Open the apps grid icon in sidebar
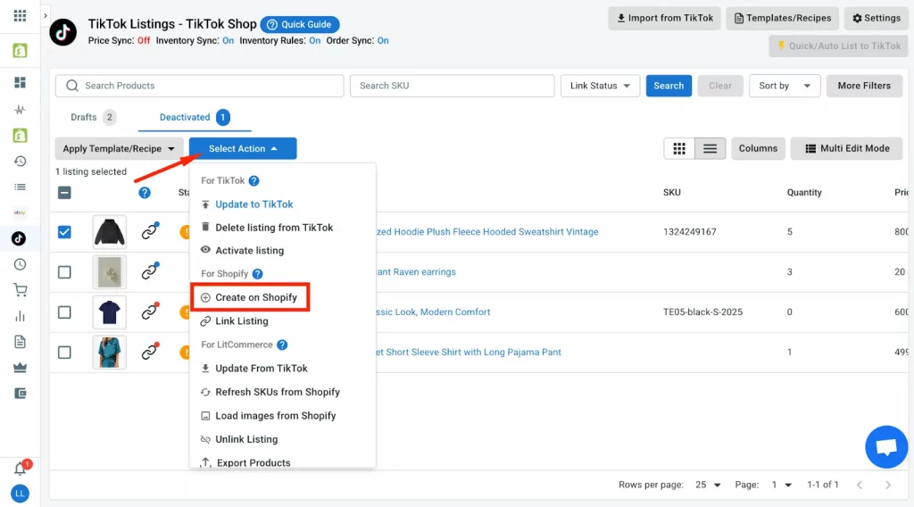Image resolution: width=914 pixels, height=507 pixels. pyautogui.click(x=20, y=16)
